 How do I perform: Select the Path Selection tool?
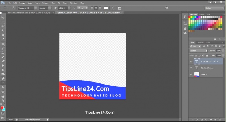click(x=3, y=88)
